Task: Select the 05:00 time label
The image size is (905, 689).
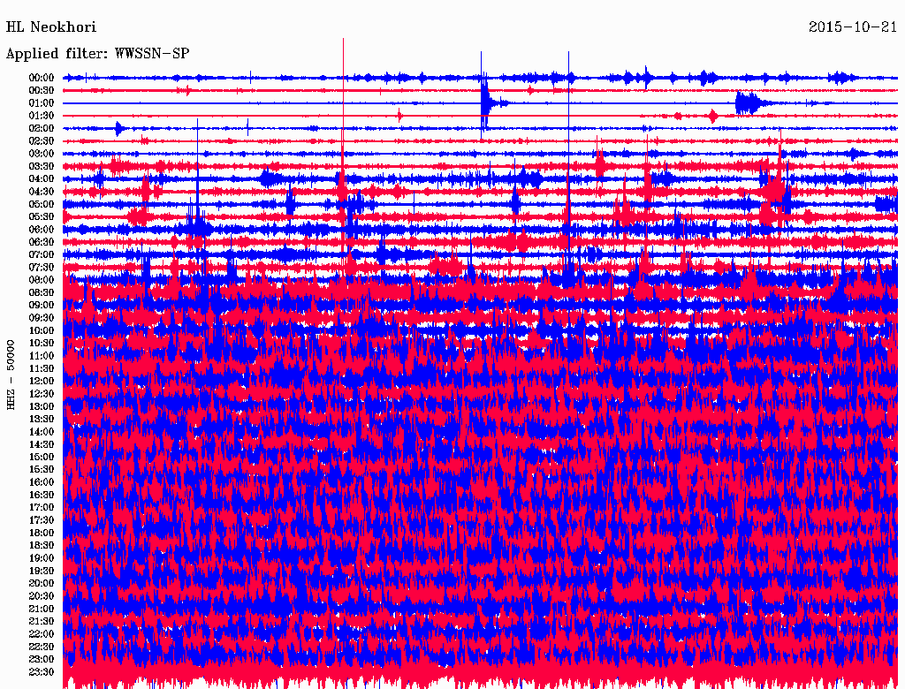Action: [x=42, y=204]
